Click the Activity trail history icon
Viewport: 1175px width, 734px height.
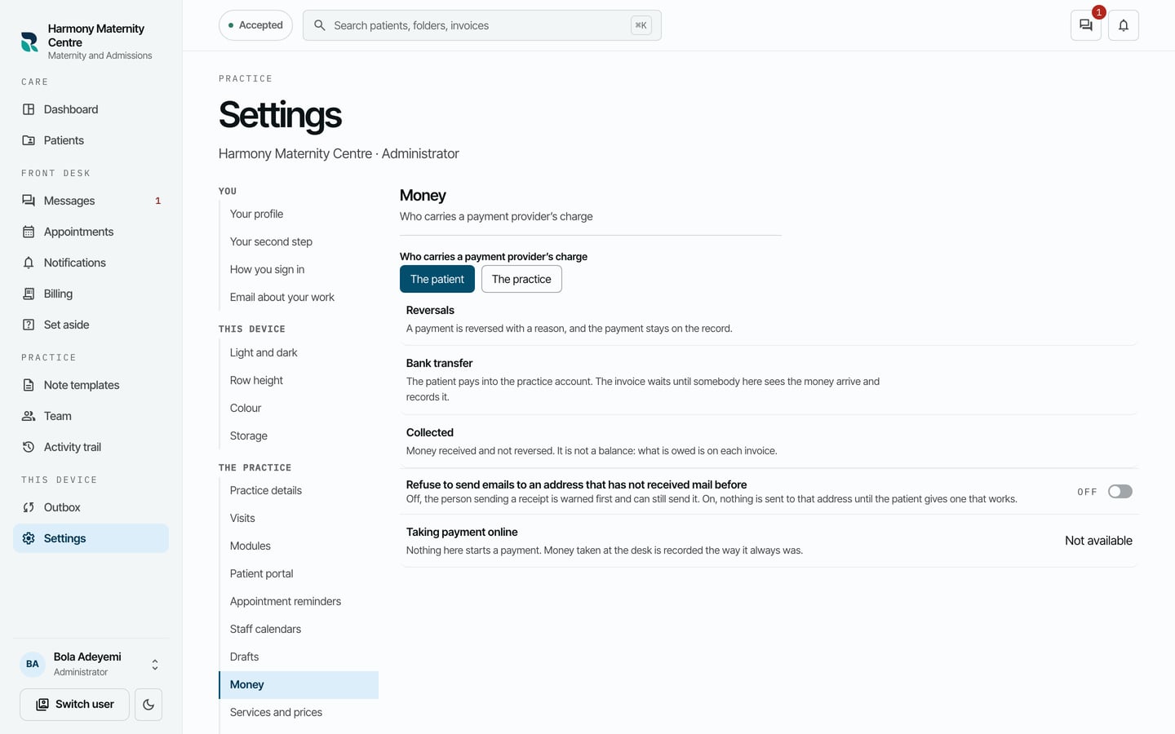(x=29, y=447)
